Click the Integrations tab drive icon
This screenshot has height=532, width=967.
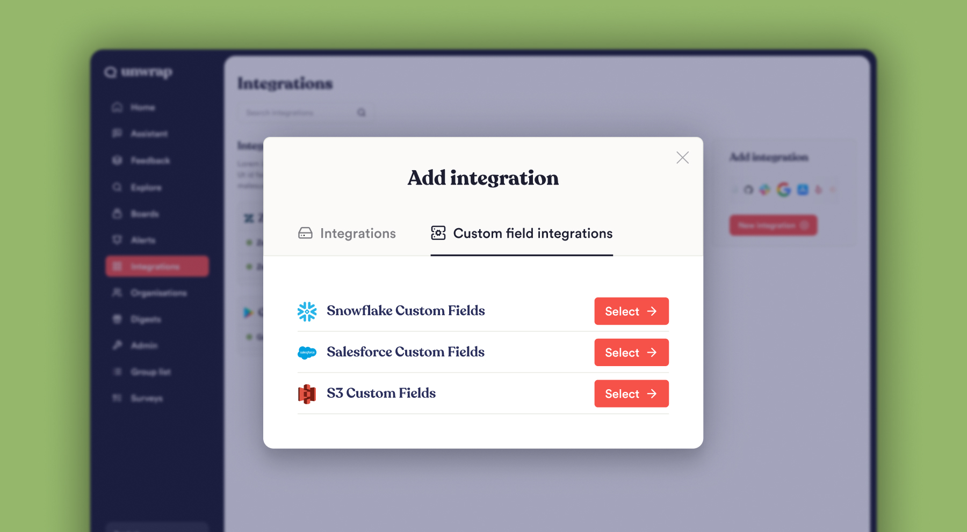(305, 233)
